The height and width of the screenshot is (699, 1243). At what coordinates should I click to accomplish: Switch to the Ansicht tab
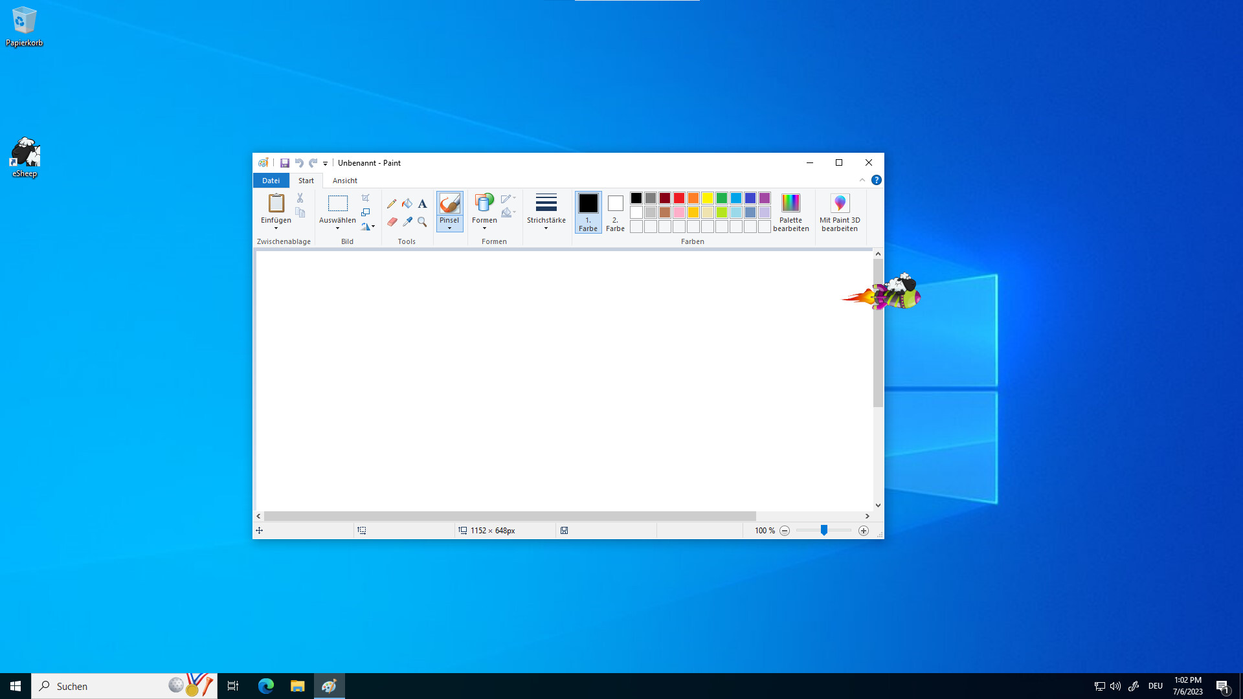[x=344, y=181]
